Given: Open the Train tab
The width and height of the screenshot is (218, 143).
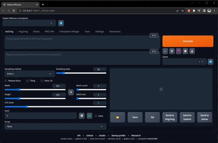Looking at the screenshot, I should coord(87,31).
